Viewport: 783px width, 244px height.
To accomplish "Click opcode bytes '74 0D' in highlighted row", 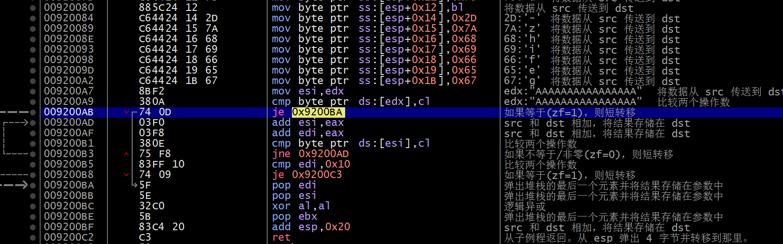I will [155, 112].
